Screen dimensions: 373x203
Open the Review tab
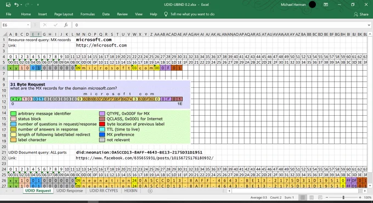[122, 14]
